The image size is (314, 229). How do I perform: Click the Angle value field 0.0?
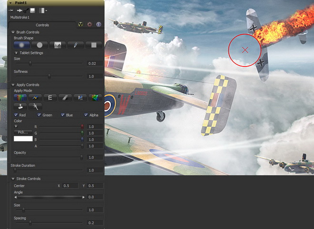click(95, 197)
